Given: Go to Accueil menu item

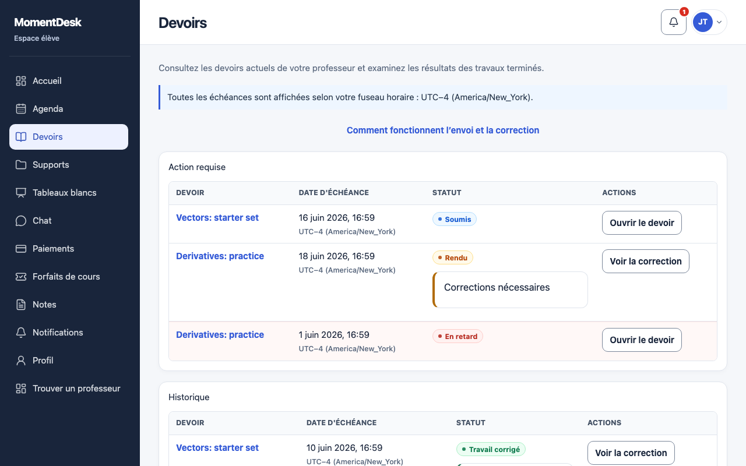Looking at the screenshot, I should pos(69,81).
